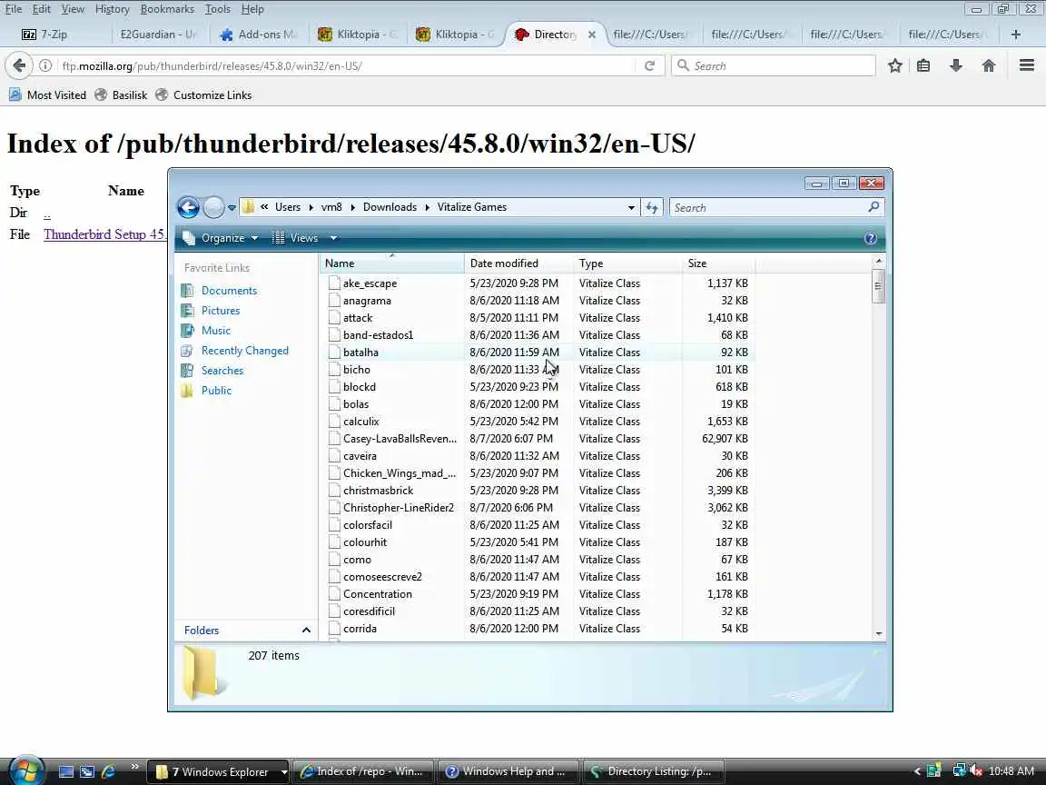This screenshot has height=785, width=1046.
Task: Open recent pages dropdown next to Forward
Action: click(x=232, y=207)
